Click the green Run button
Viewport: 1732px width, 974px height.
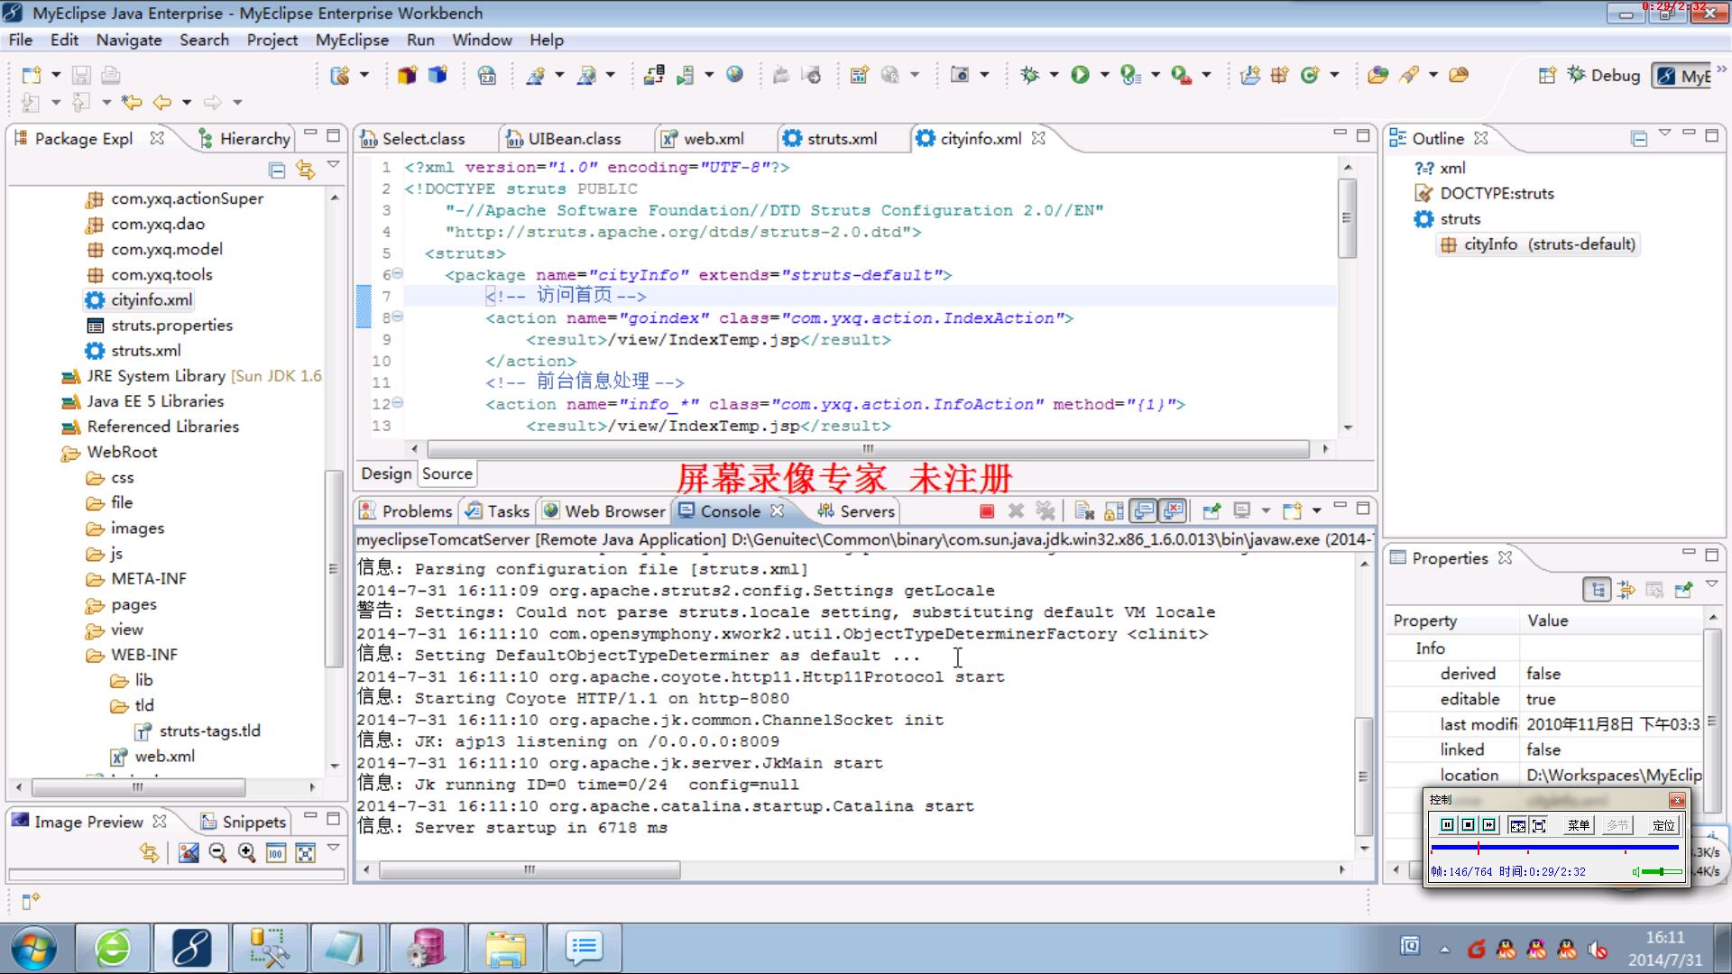coord(1080,75)
